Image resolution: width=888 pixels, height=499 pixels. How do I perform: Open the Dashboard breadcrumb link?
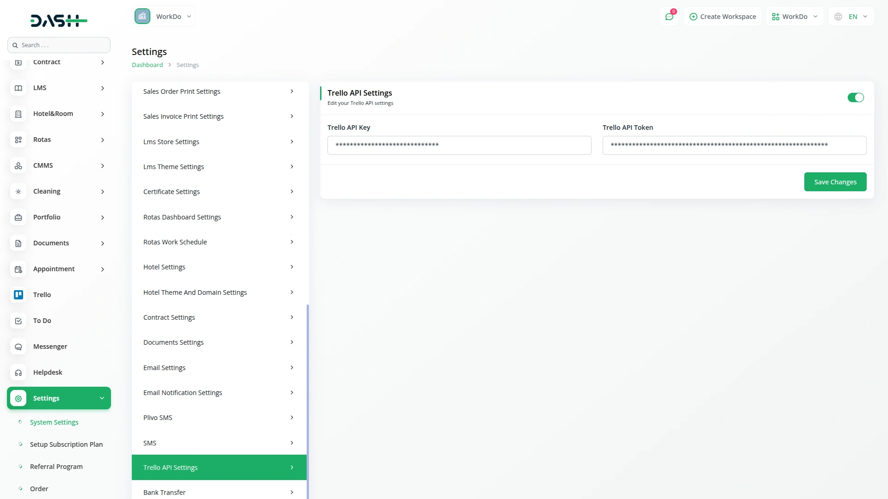coord(147,65)
